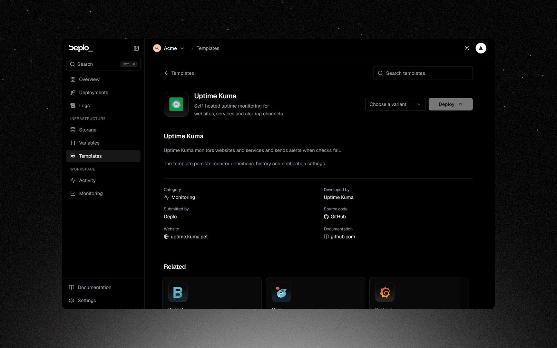Open the user avatar menu
Screen dimensions: 557x348
(x=481, y=48)
